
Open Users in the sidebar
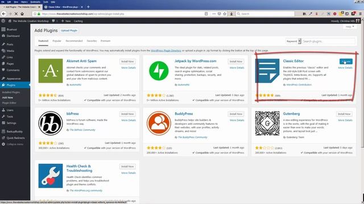point(10,110)
